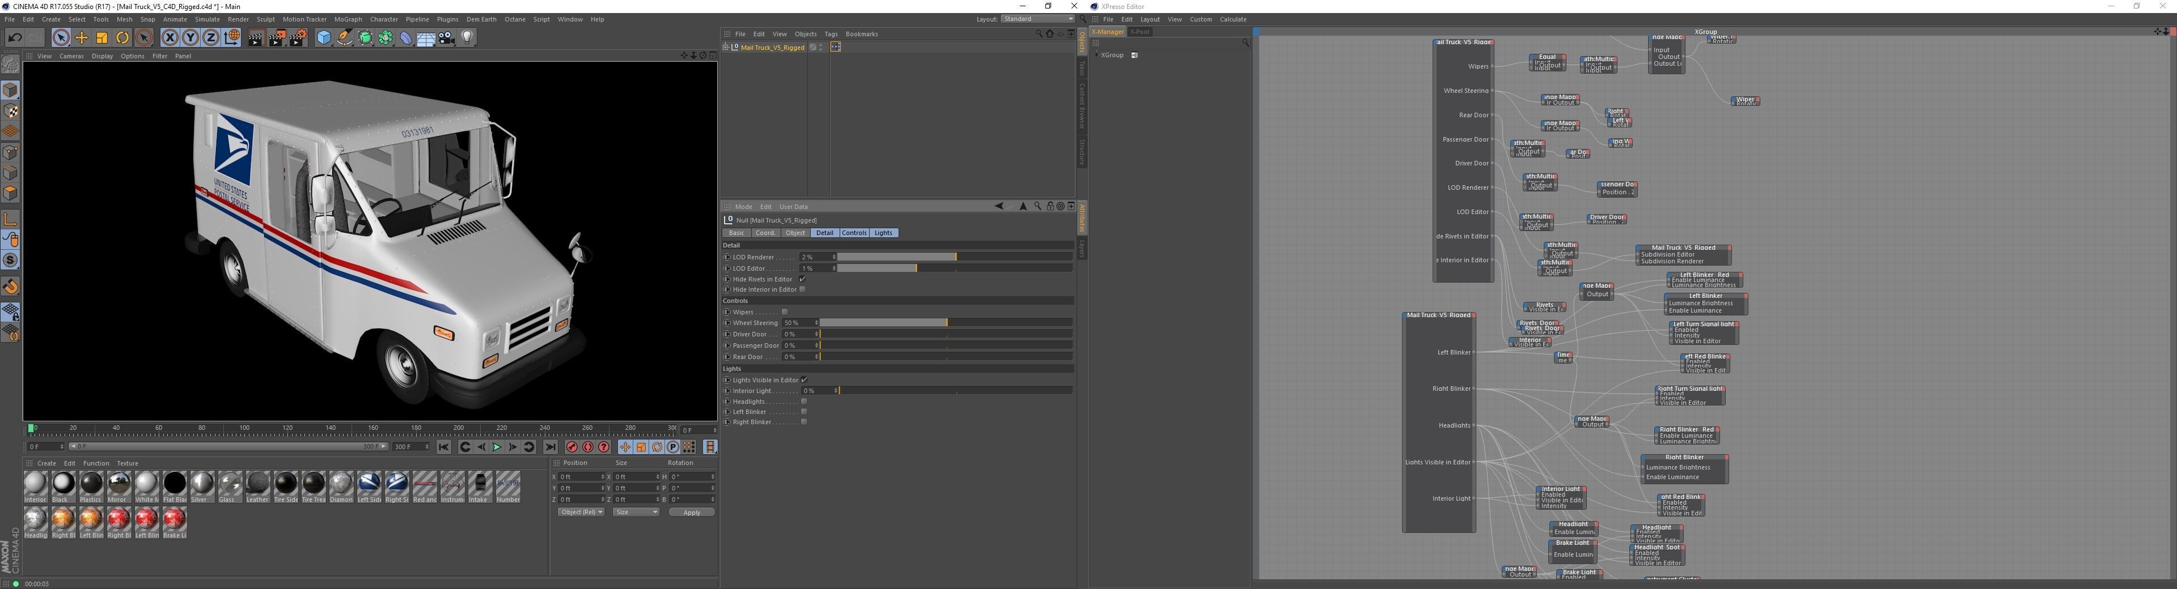The height and width of the screenshot is (589, 2177).
Task: Enable the Wipers checkbox
Action: 785,312
